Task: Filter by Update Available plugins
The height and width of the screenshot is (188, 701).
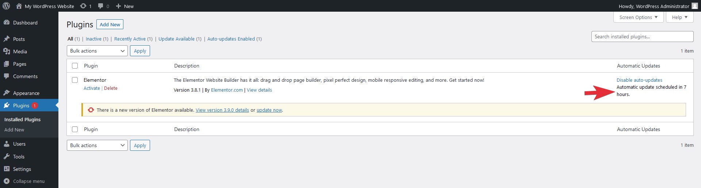Action: (x=176, y=39)
